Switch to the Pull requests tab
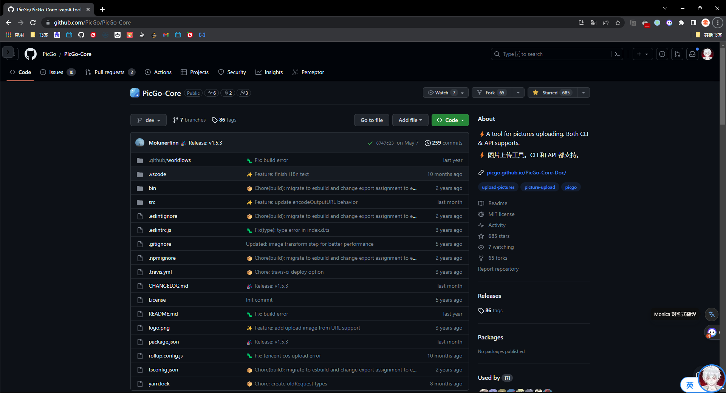The image size is (726, 393). point(109,72)
